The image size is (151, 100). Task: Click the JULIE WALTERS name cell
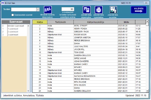point(96,46)
